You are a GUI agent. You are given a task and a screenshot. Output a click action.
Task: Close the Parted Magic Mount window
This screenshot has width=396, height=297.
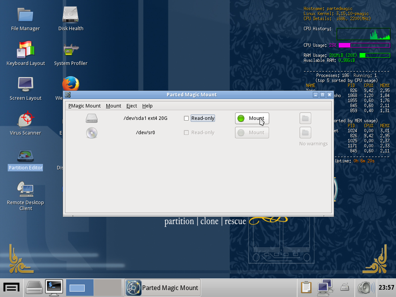pyautogui.click(x=329, y=95)
